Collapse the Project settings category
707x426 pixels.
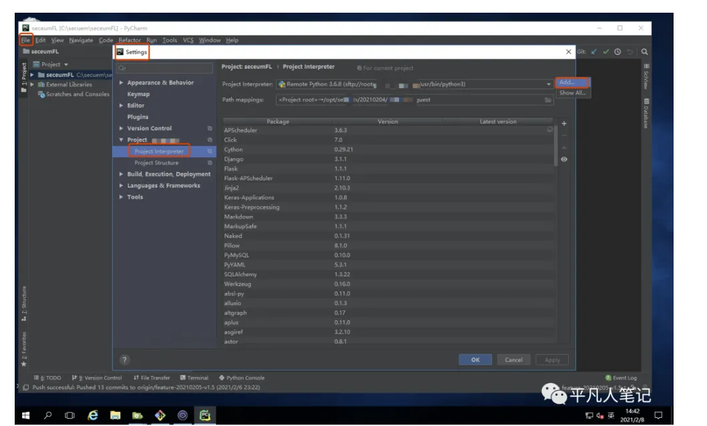tap(121, 140)
